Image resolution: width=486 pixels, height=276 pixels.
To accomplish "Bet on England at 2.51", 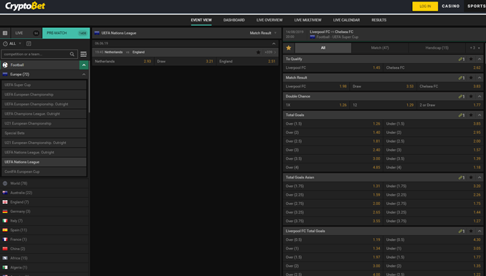I will tap(247, 62).
